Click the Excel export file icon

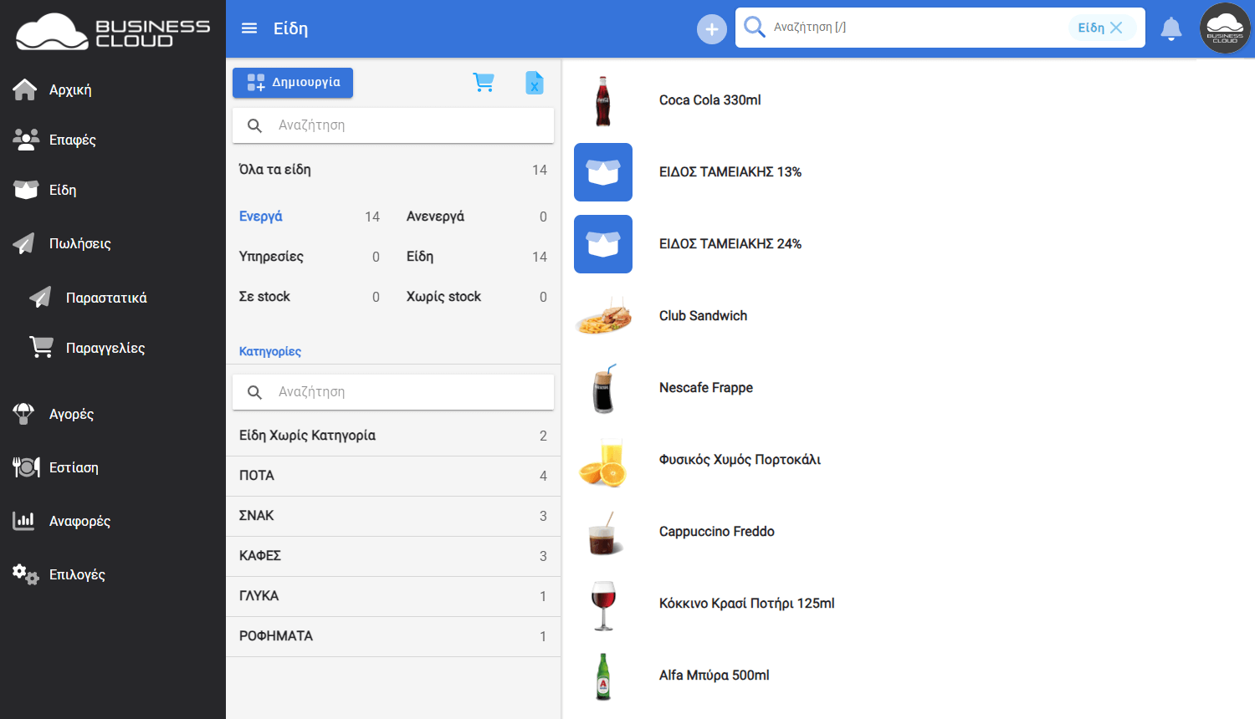[535, 83]
